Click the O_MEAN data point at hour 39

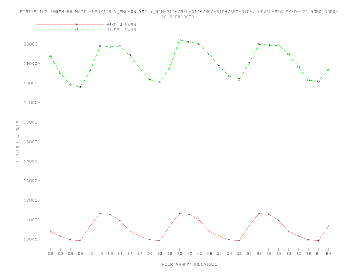pos(179,214)
